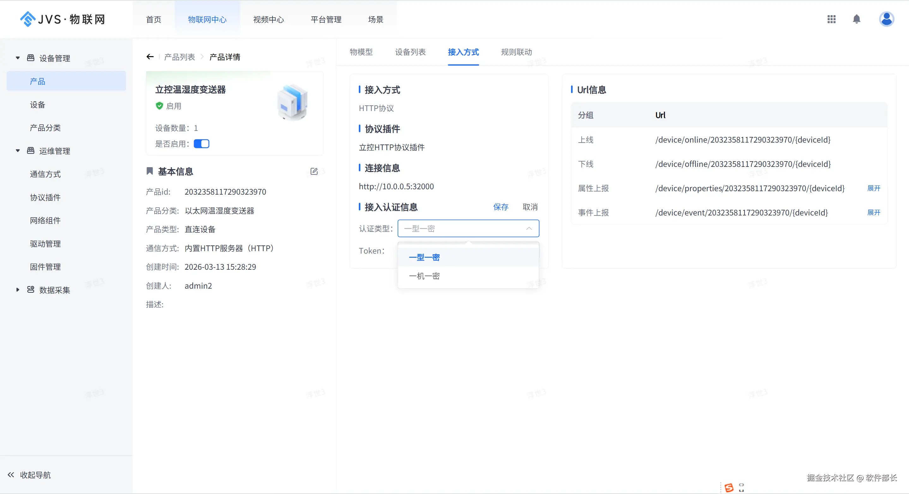Expand the 数据采集 tree group
The height and width of the screenshot is (494, 909).
[x=18, y=290]
